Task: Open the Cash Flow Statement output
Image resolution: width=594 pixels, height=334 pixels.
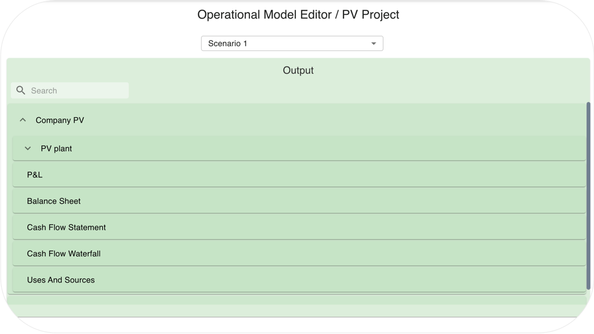Action: [66, 227]
